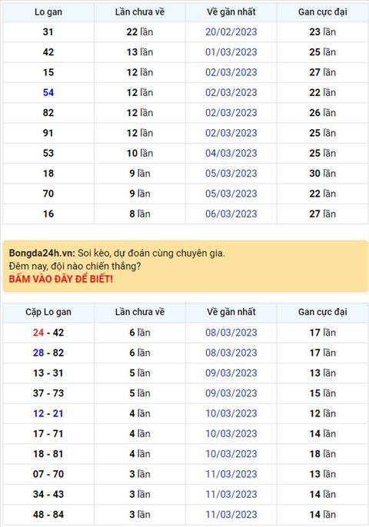Screen dimensions: 369x527
Task: Click the 'Lo gan' column header
Action: click(x=48, y=12)
